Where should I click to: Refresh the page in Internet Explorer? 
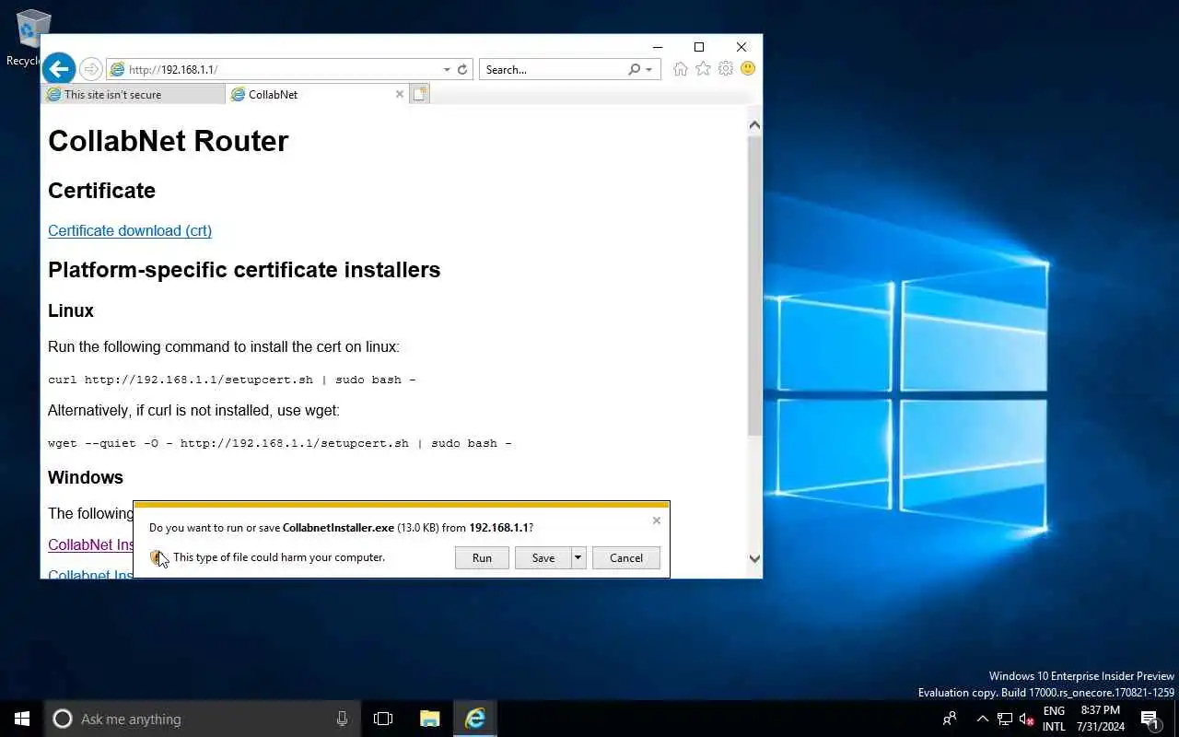point(462,69)
